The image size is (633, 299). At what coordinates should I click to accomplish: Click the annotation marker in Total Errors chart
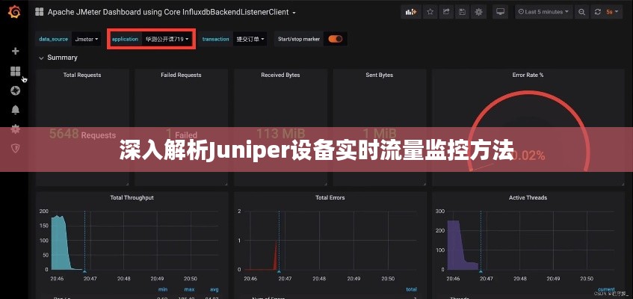279,271
